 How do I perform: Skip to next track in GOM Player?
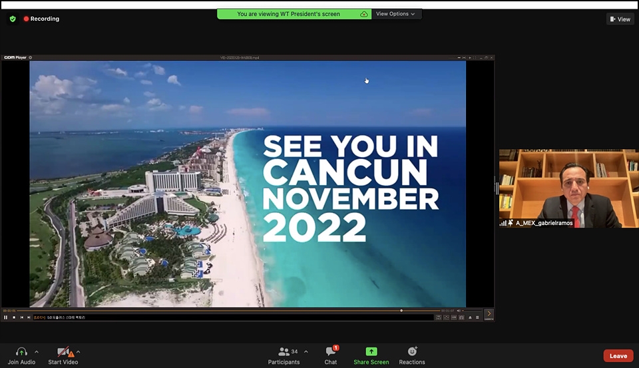click(x=29, y=317)
